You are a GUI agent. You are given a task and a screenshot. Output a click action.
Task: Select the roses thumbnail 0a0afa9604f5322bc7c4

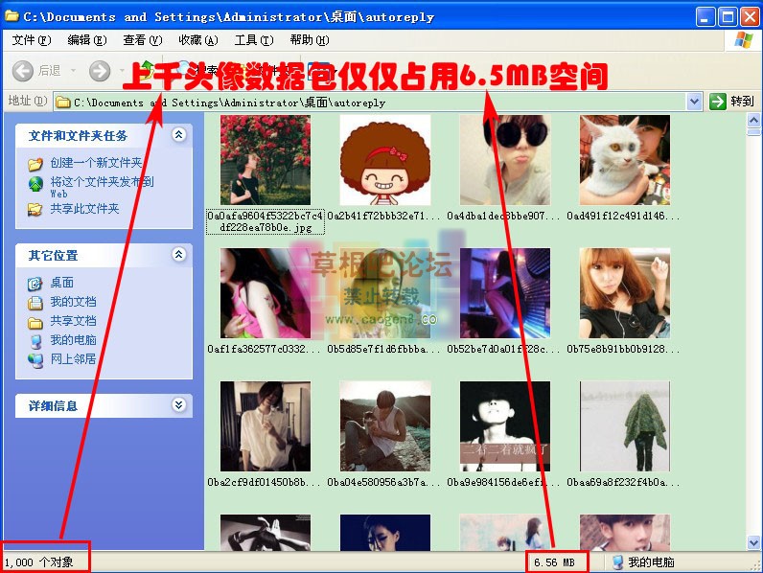coord(266,160)
